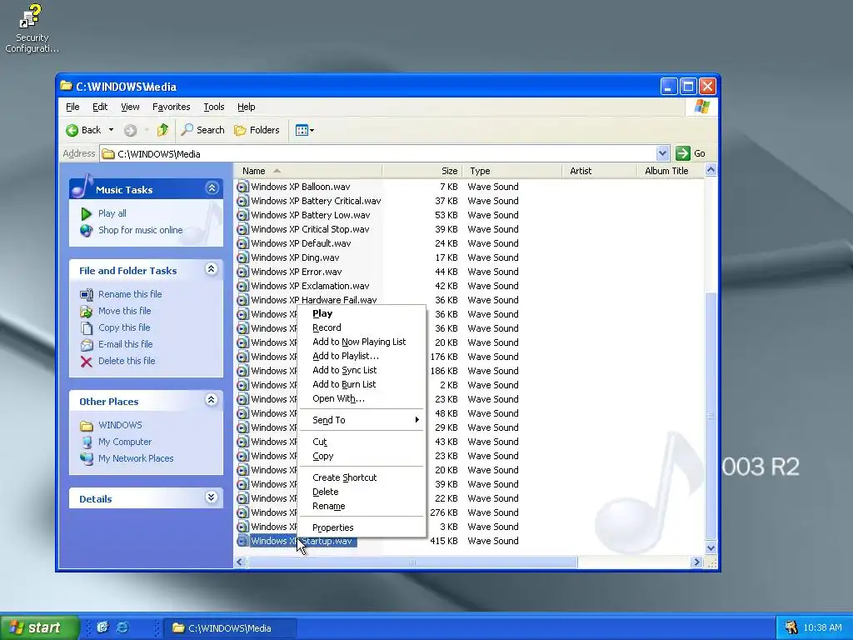Expand the Send To submenu
853x640 pixels.
tap(362, 420)
